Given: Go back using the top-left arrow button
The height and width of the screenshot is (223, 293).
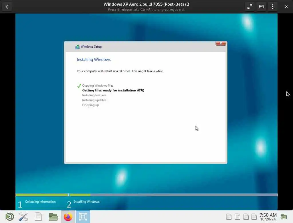Looking at the screenshot, I should (x=7, y=7).
